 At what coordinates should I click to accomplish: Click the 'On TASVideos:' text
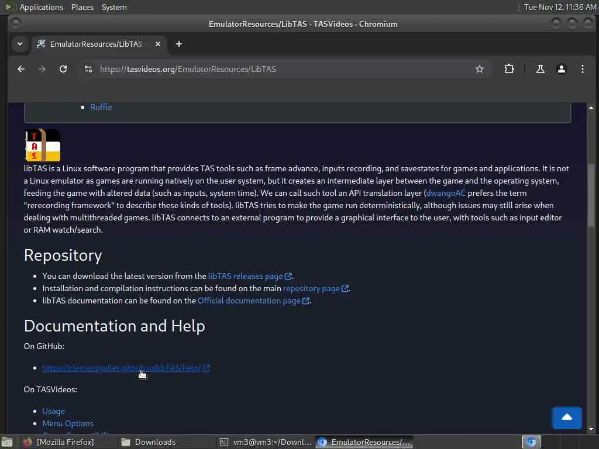pyautogui.click(x=50, y=389)
